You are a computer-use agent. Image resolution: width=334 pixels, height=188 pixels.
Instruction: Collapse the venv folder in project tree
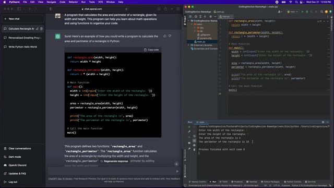[x=192, y=25]
